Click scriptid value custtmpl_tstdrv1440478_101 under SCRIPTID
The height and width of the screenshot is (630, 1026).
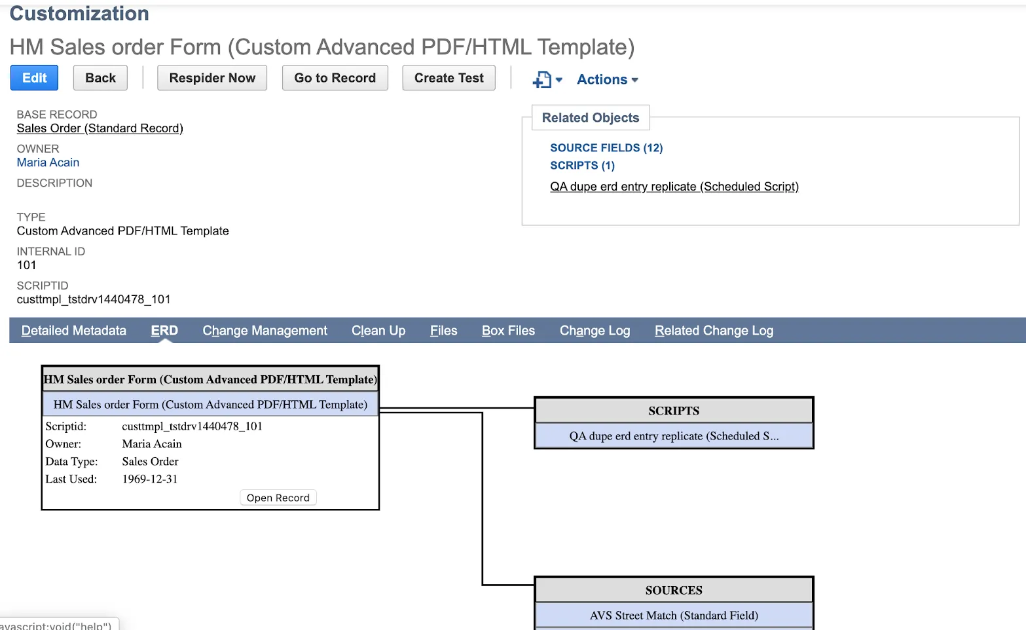(94, 299)
